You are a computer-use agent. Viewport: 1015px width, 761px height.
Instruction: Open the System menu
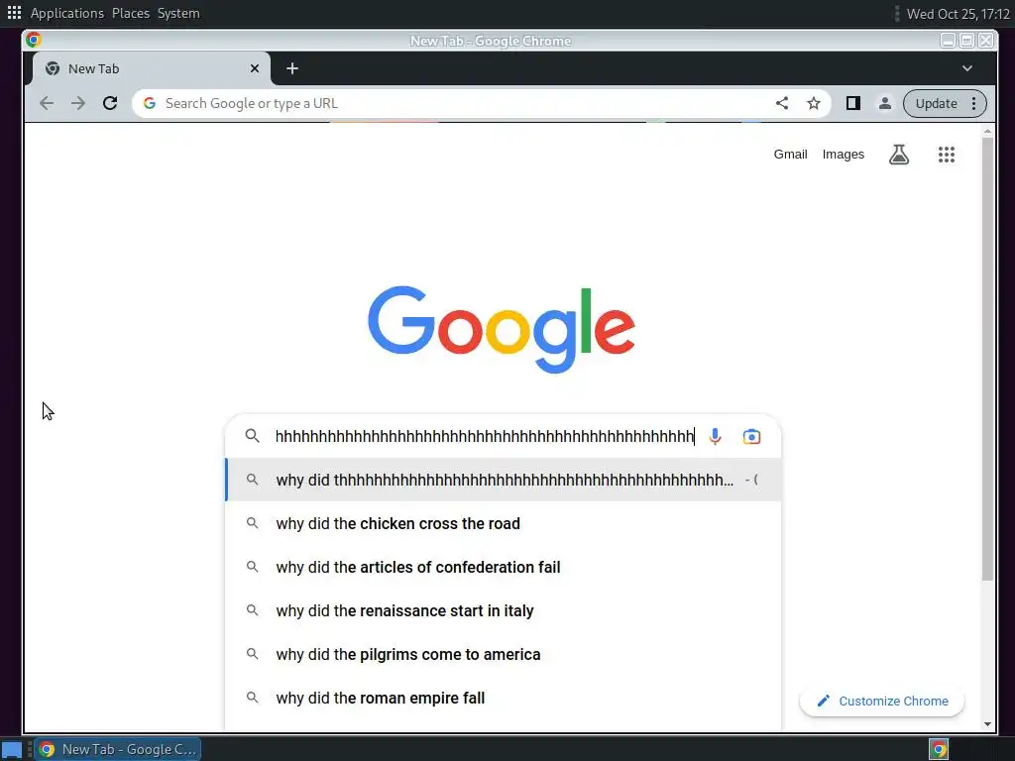pos(178,13)
